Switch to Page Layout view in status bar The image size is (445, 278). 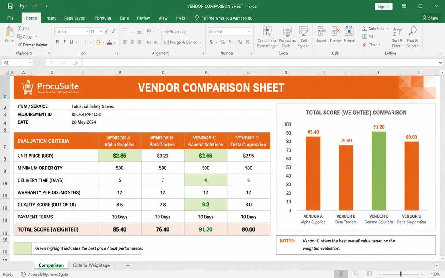[x=355, y=274]
